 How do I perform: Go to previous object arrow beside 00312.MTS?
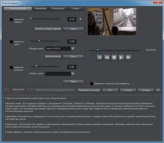[7, 90]
